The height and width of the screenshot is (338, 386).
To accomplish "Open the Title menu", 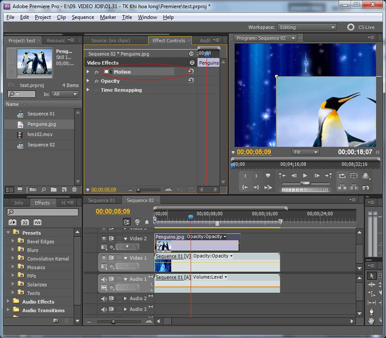I will (127, 17).
